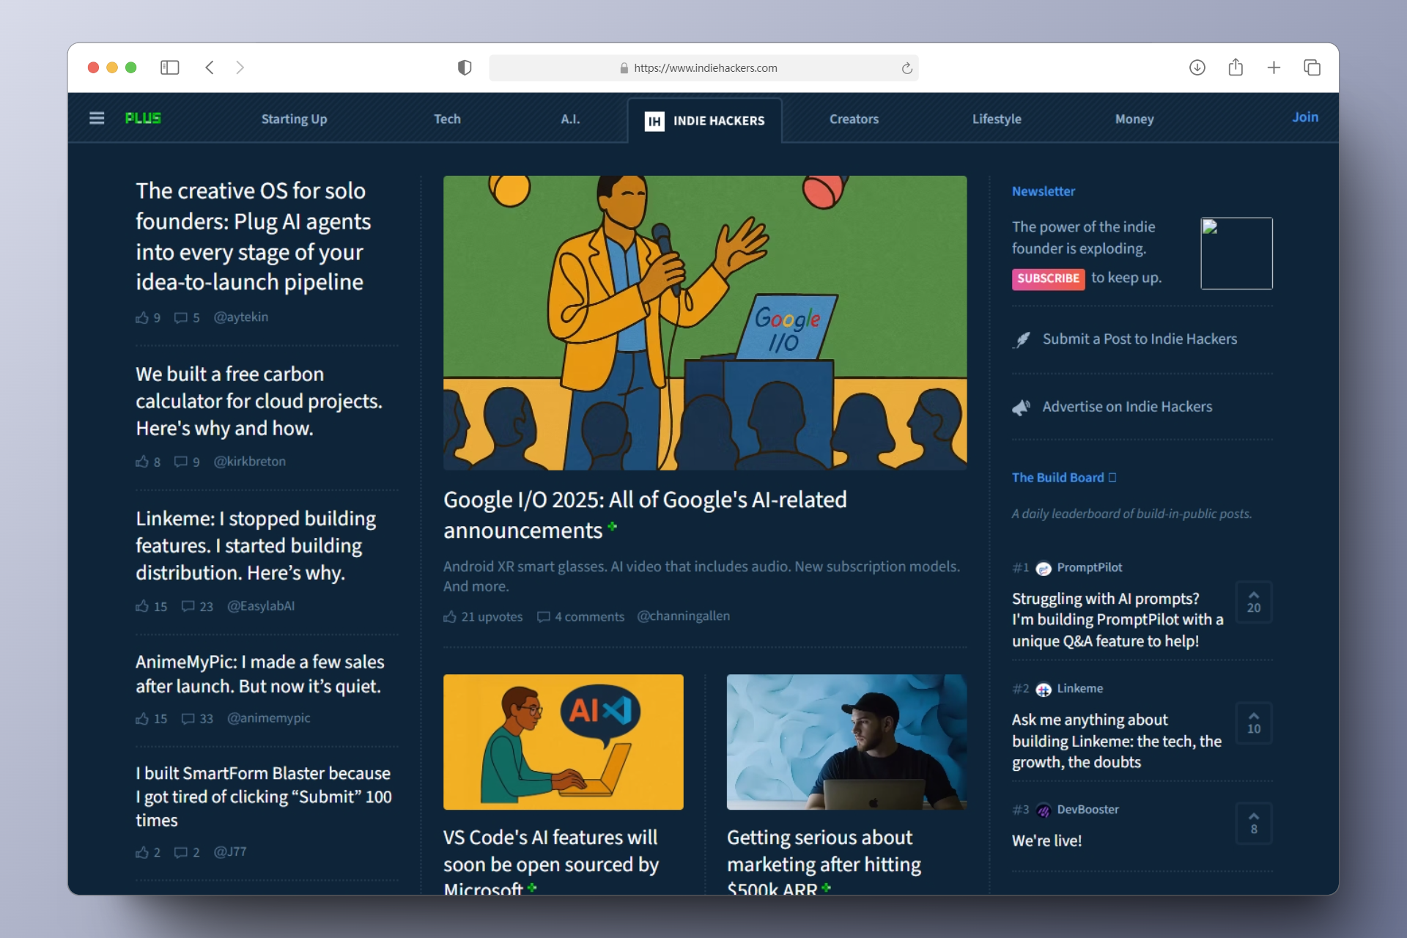Switch to the Lifestyle tab

[997, 119]
